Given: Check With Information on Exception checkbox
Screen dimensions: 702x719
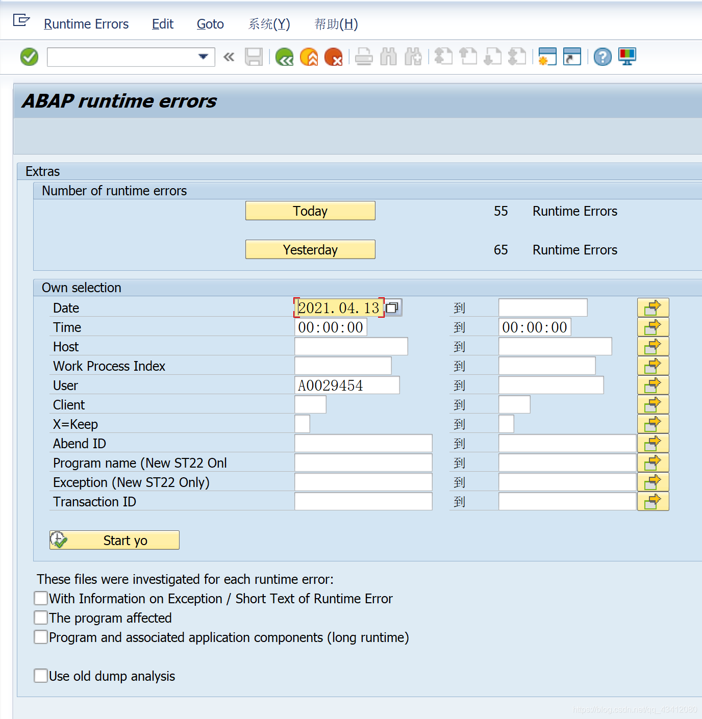Looking at the screenshot, I should coord(41,598).
